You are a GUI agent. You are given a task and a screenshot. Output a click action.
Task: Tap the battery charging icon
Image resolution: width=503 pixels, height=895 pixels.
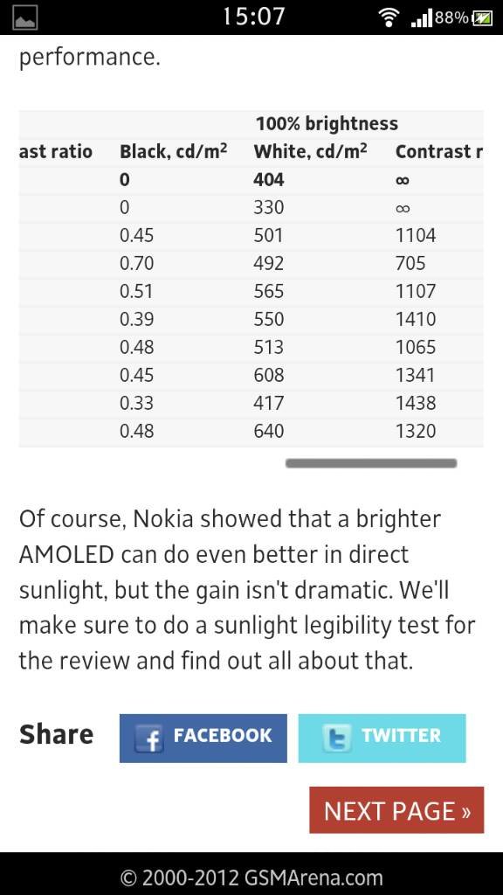(482, 18)
